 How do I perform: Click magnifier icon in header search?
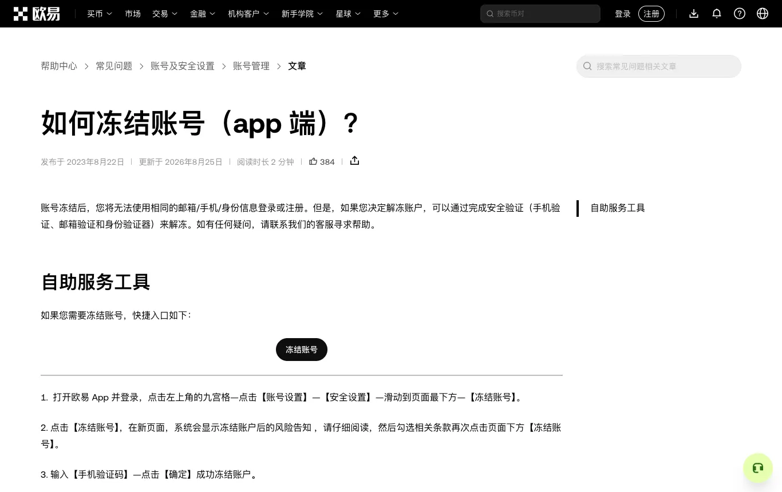(x=490, y=14)
